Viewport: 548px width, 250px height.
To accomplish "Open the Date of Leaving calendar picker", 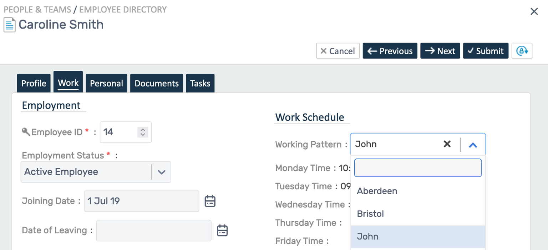I will coord(222,230).
